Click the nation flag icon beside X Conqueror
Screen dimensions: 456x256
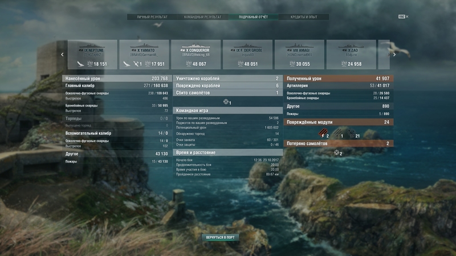182,50
